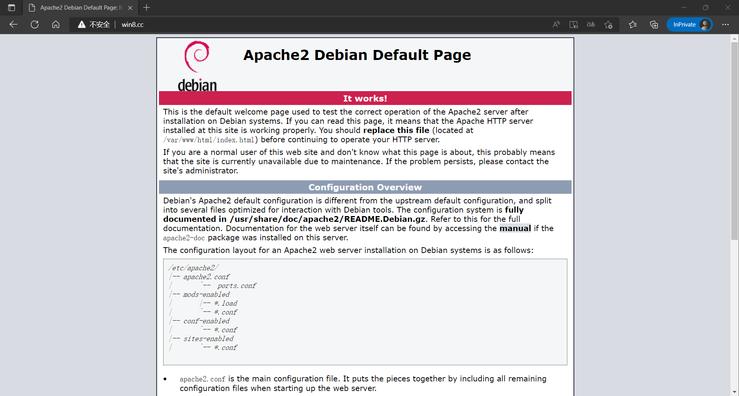The height and width of the screenshot is (396, 739).
Task: Click the conf-enabled line in layout
Action: pos(206,321)
